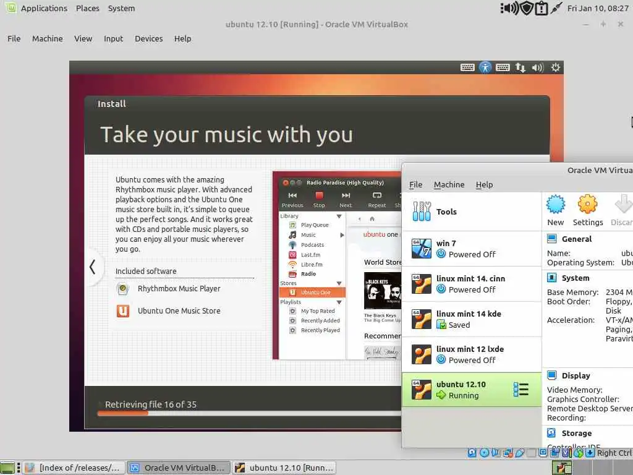
Task: Click the host key arrow icon
Action: [x=590, y=453]
